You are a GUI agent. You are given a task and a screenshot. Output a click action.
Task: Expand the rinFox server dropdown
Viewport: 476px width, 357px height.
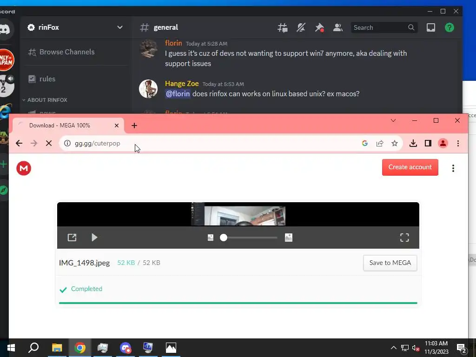coord(120,27)
